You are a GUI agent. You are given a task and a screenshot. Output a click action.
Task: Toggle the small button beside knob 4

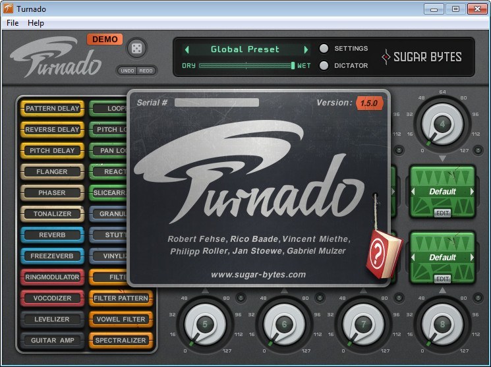pos(478,150)
